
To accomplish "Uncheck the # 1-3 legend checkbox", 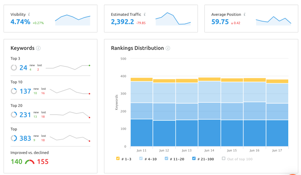I will 118,159.
